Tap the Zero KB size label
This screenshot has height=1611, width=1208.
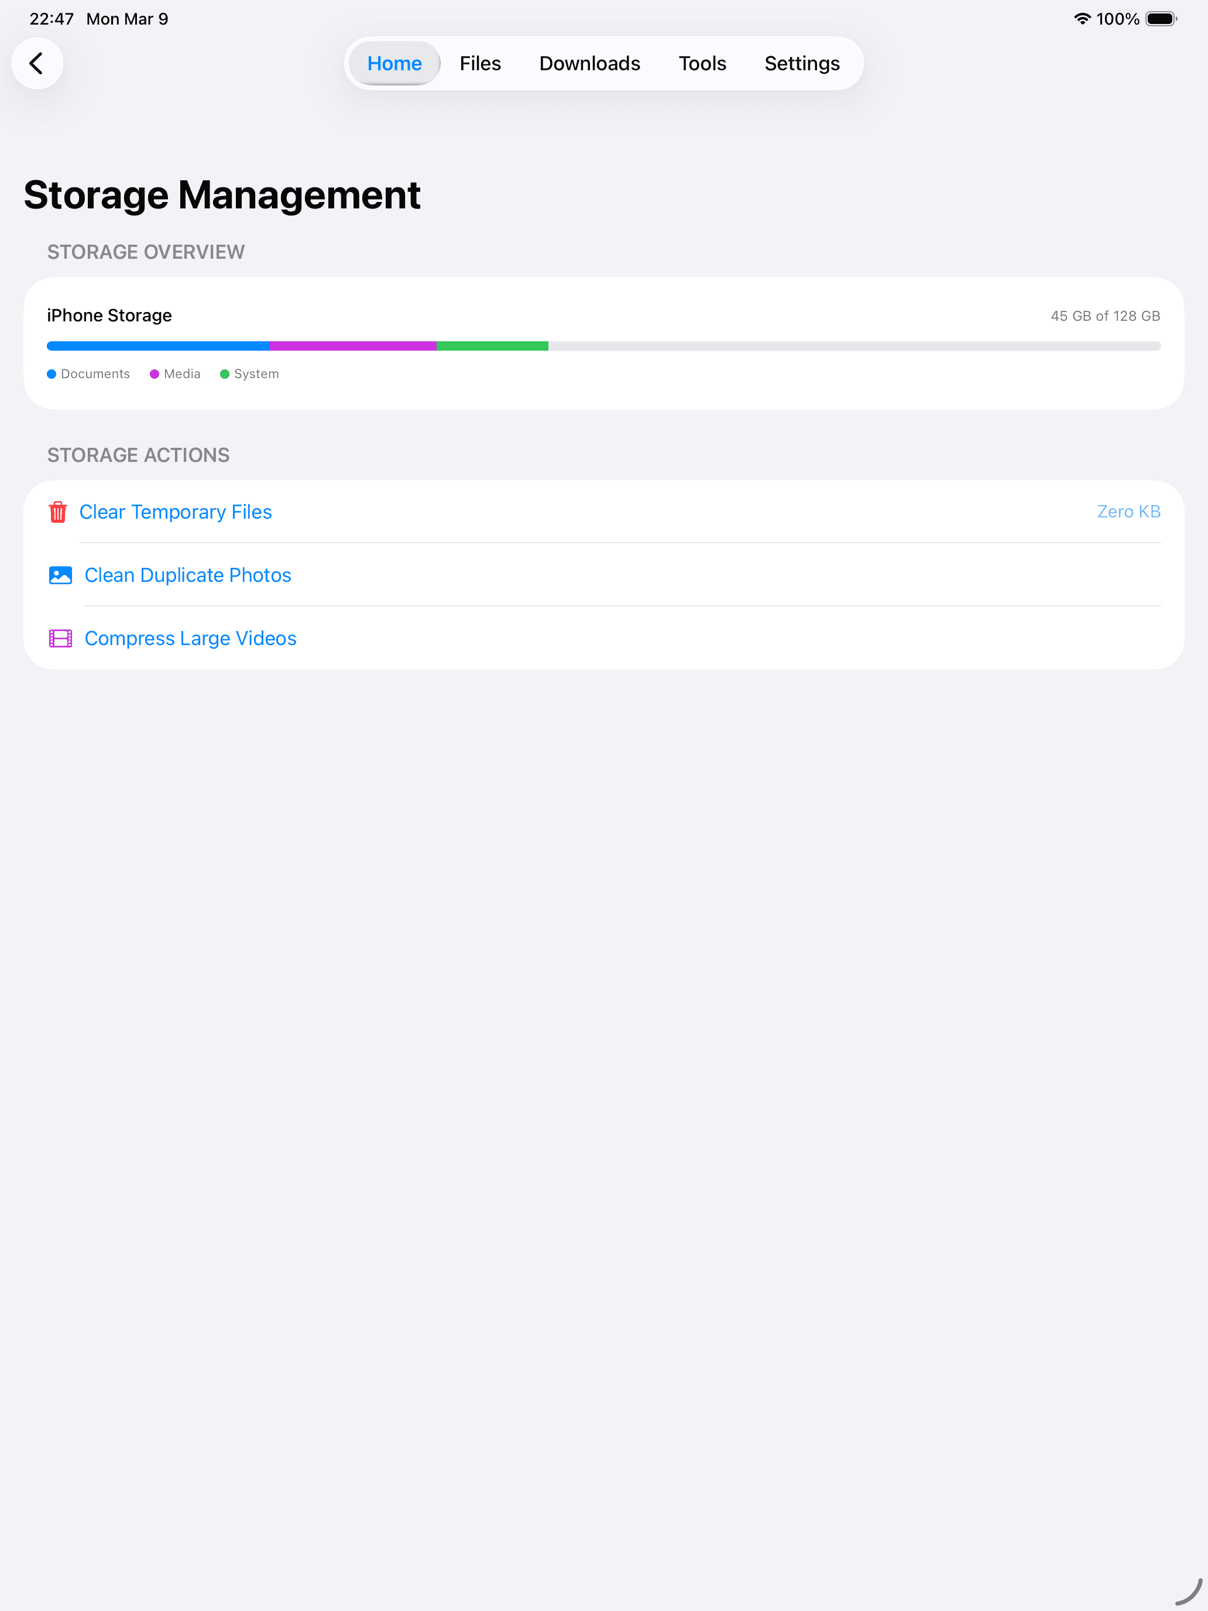tap(1128, 512)
